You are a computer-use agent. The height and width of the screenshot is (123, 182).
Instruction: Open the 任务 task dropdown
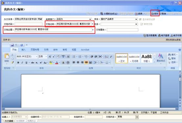point(136,24)
